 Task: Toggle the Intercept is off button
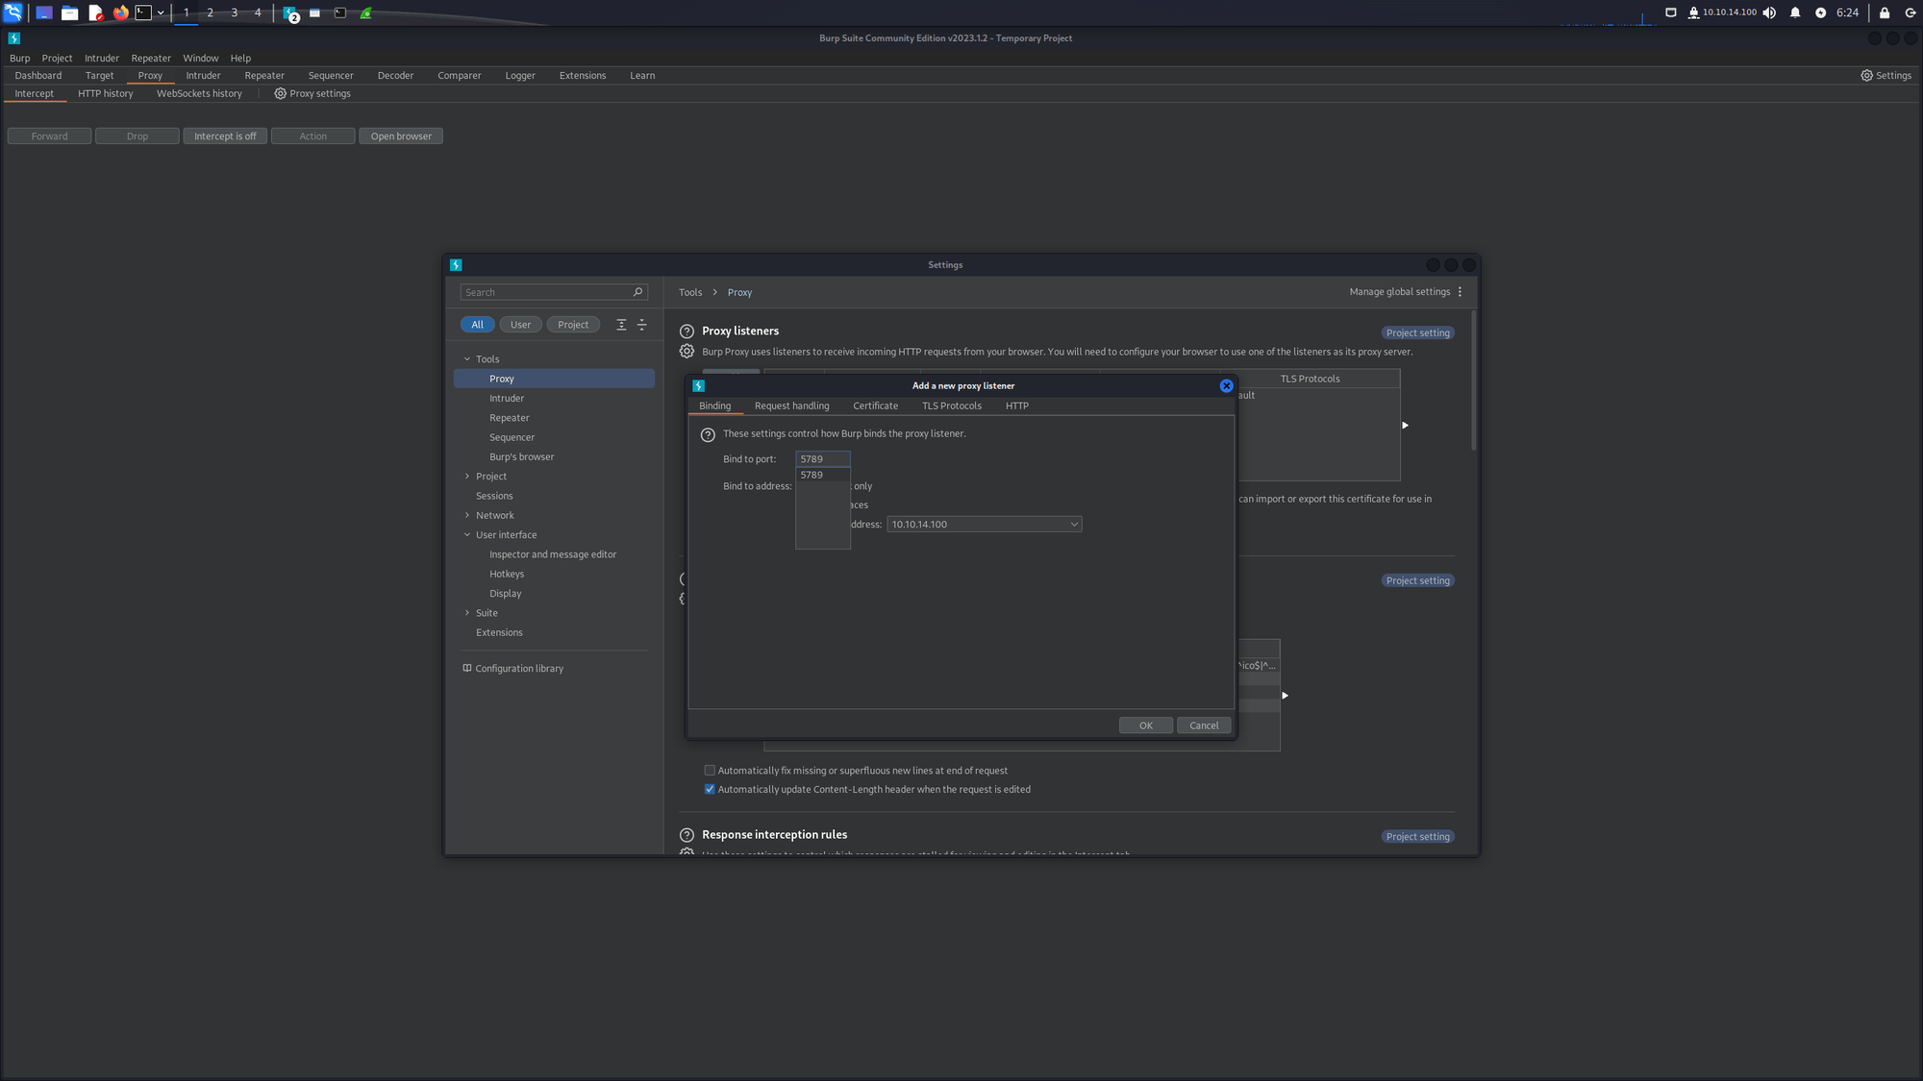pos(225,136)
